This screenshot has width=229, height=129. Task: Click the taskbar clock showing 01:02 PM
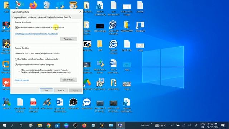point(213,125)
